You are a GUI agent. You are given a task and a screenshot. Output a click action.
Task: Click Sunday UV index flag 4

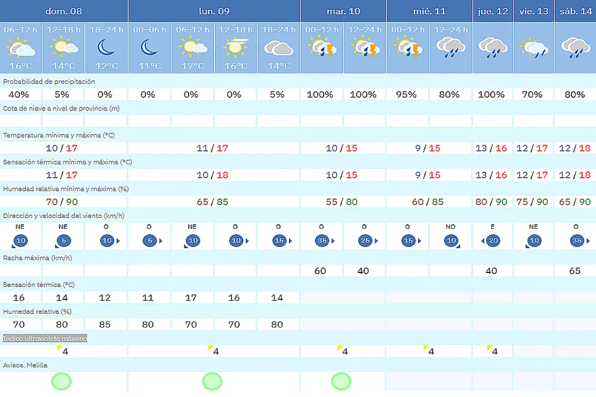[x=63, y=351]
